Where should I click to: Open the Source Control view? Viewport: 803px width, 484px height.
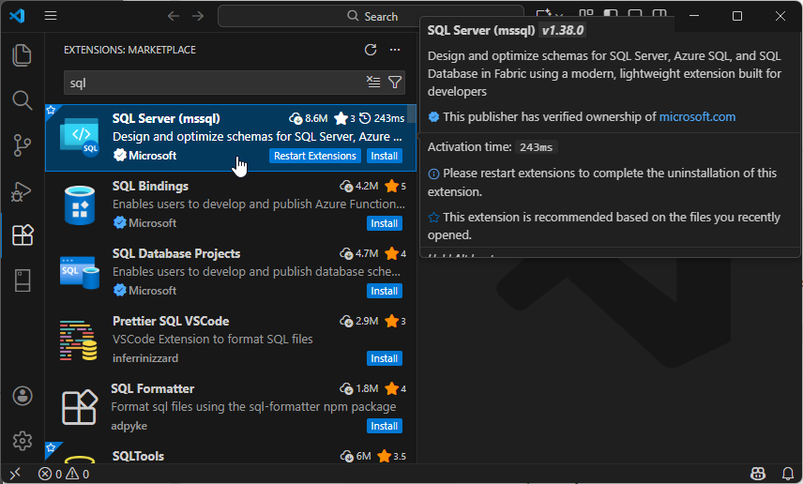click(x=22, y=145)
